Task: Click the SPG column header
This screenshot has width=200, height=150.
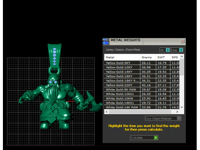Action: [175, 57]
